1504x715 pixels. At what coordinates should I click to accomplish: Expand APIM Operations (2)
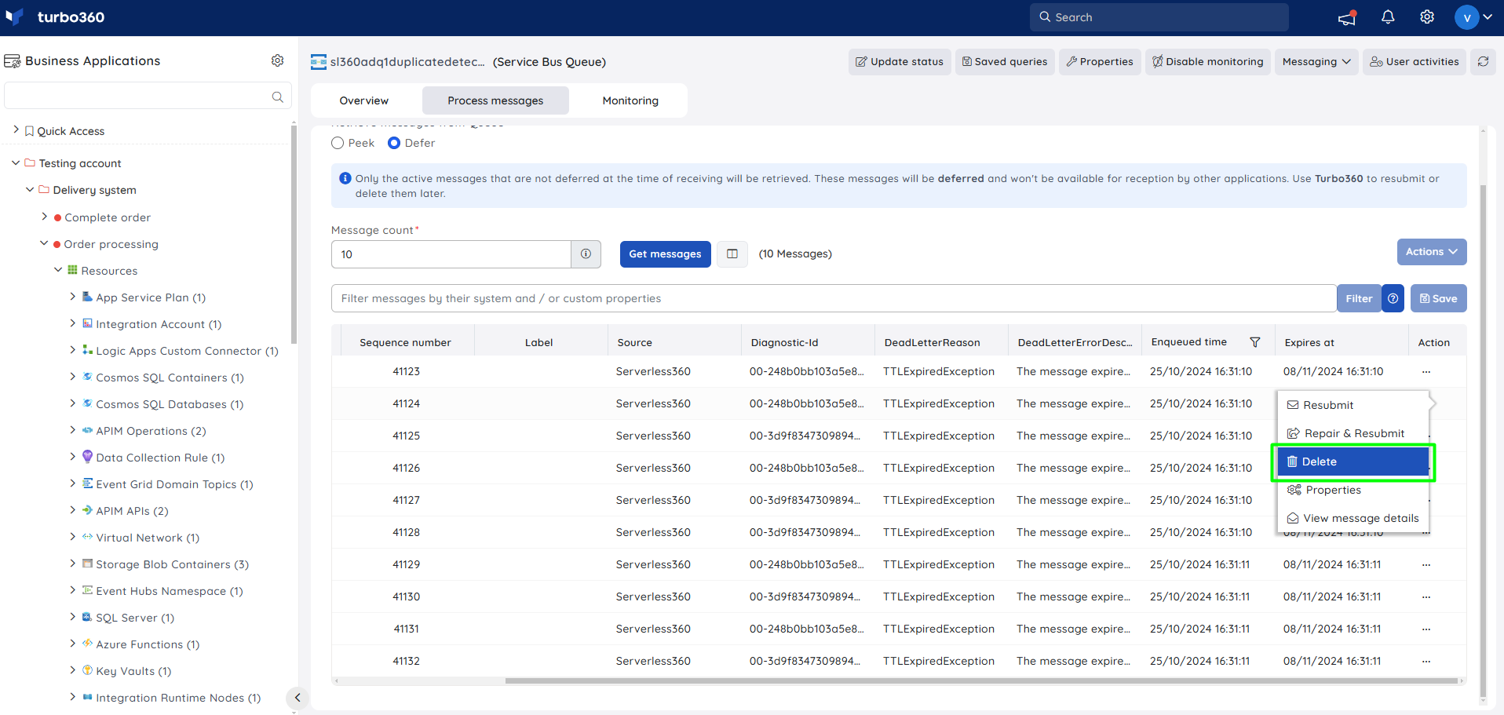(72, 430)
